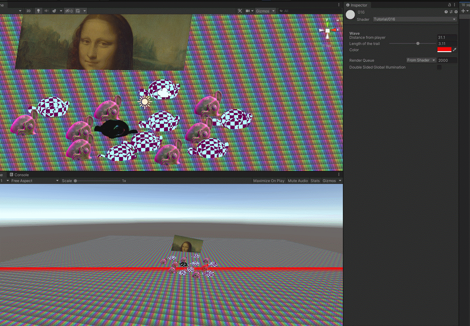Open the component editor tools icon
The height and width of the screenshot is (326, 470).
click(240, 11)
